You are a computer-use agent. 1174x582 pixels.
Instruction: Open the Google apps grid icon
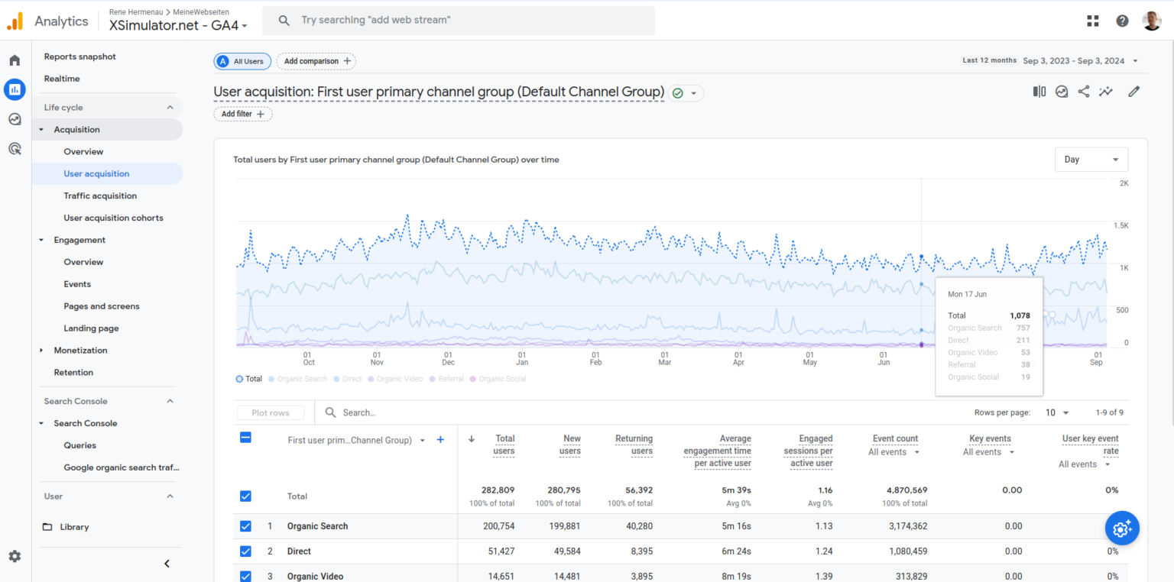pos(1093,21)
